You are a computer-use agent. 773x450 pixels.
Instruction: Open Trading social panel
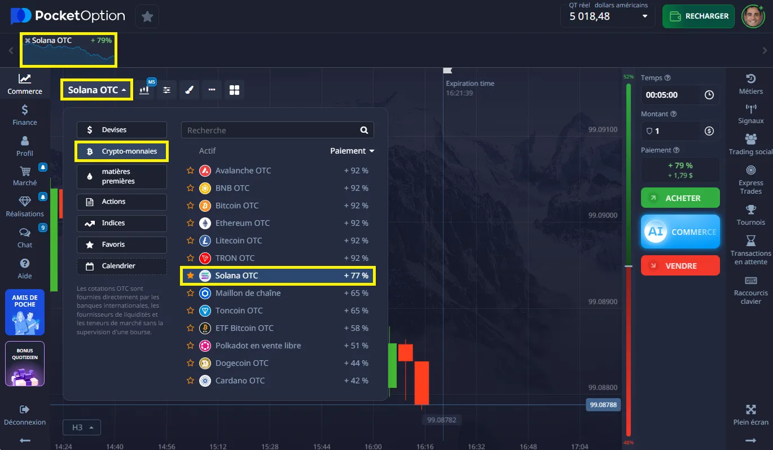point(750,145)
